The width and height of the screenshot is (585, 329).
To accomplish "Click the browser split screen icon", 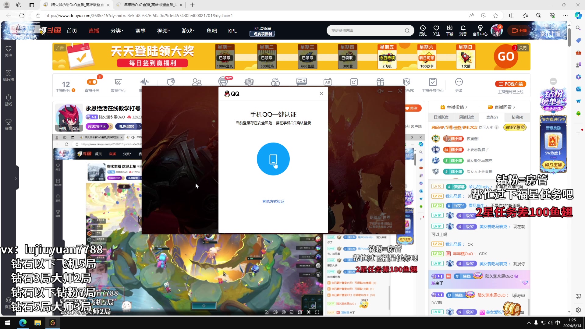I will point(512,16).
